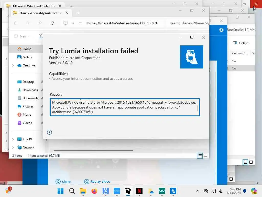Launch Firefox from taskbar
Viewport: 262px width, 197px height.
(x=94, y=191)
